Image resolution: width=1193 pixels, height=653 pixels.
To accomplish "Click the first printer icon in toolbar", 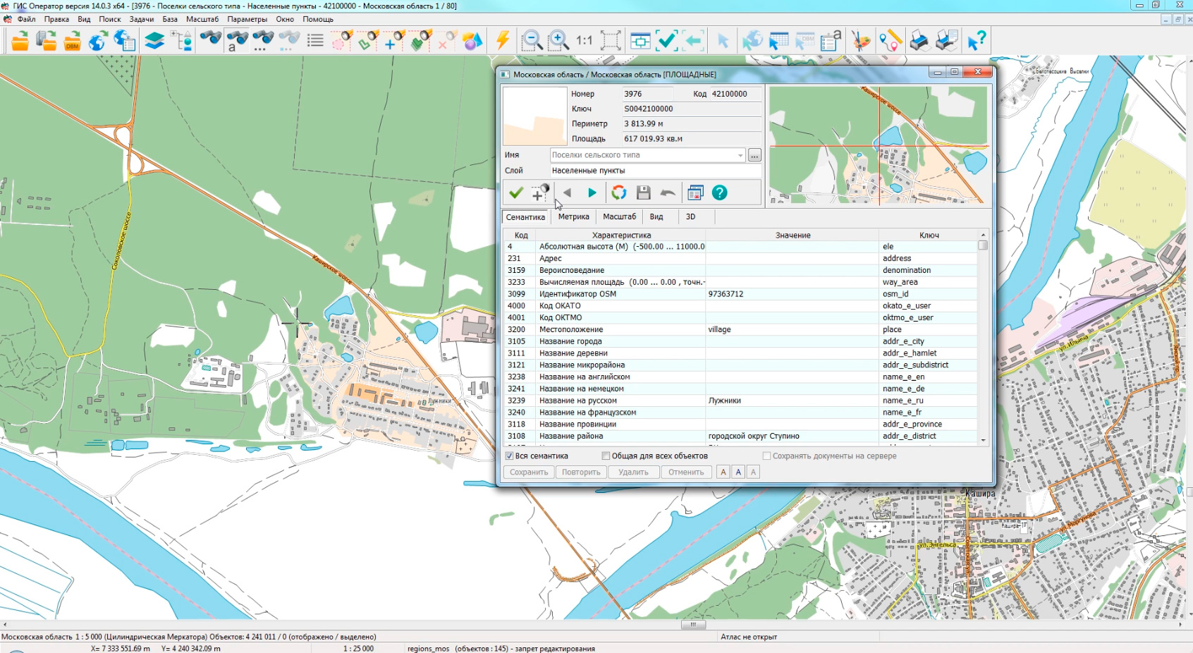I will coord(919,40).
